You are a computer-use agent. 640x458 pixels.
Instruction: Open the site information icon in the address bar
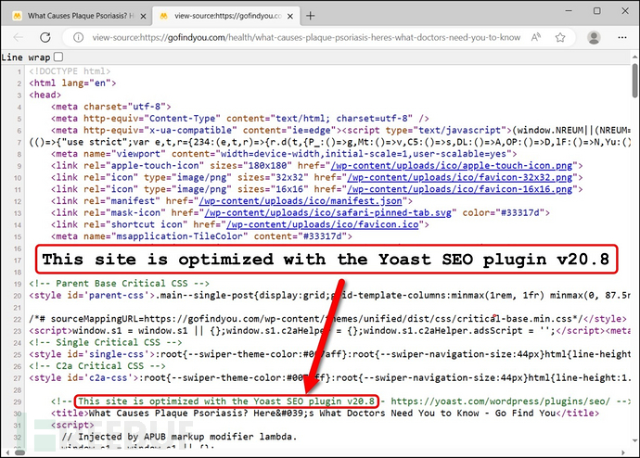click(x=78, y=37)
